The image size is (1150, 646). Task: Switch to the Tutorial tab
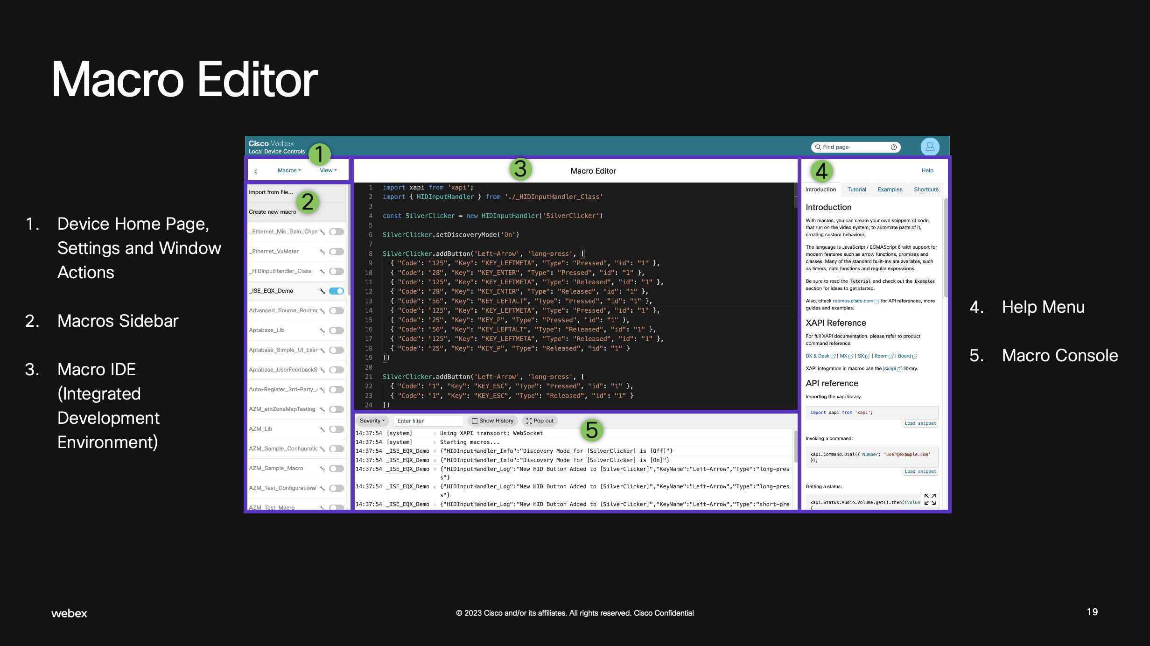(x=856, y=190)
